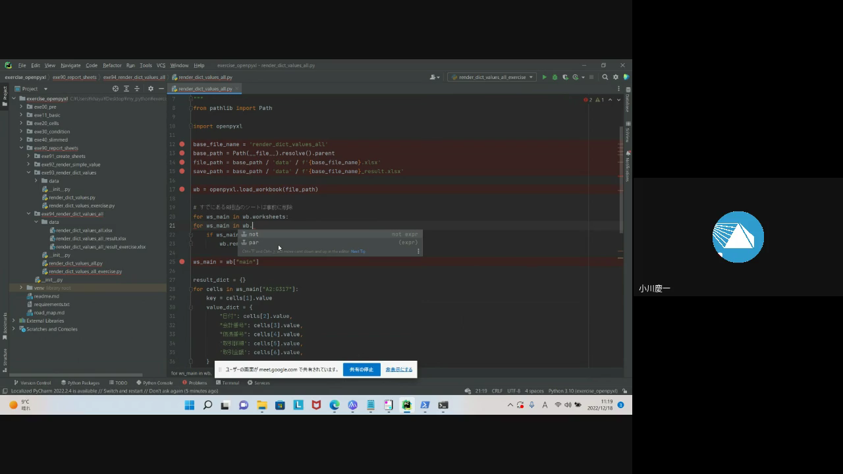This screenshot has height=474, width=843.
Task: Collapse all in the Project panel
Action: (x=137, y=89)
